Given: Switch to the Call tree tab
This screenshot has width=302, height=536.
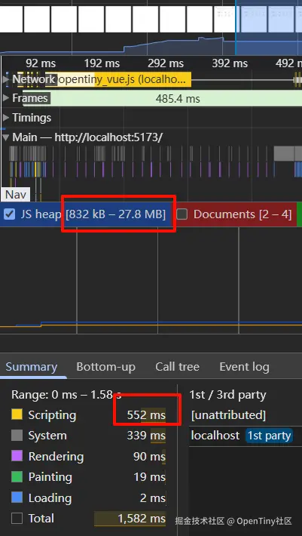Looking at the screenshot, I should [177, 367].
